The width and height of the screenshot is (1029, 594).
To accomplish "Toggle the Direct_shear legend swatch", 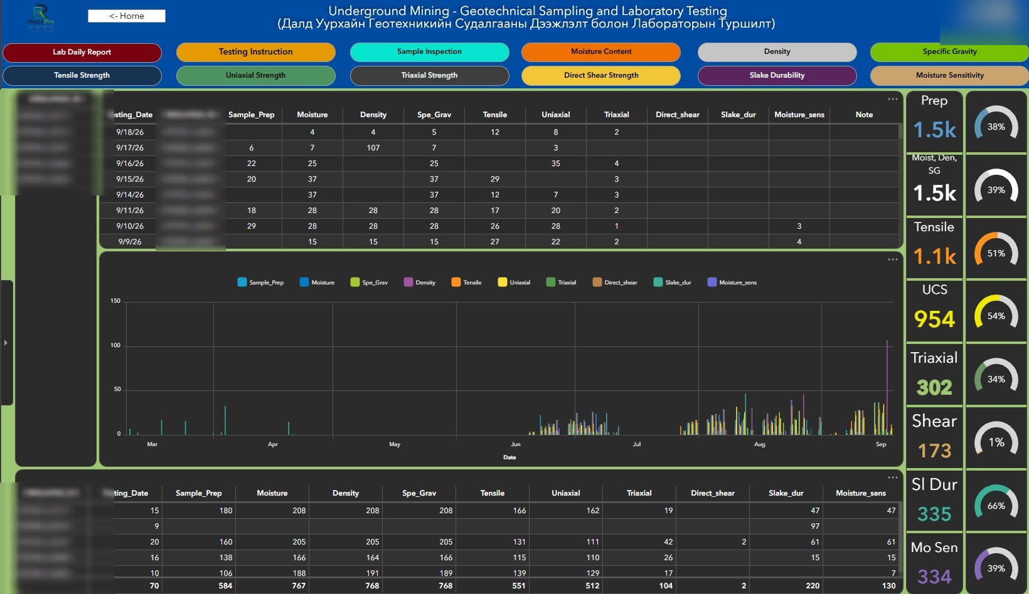I will click(597, 282).
